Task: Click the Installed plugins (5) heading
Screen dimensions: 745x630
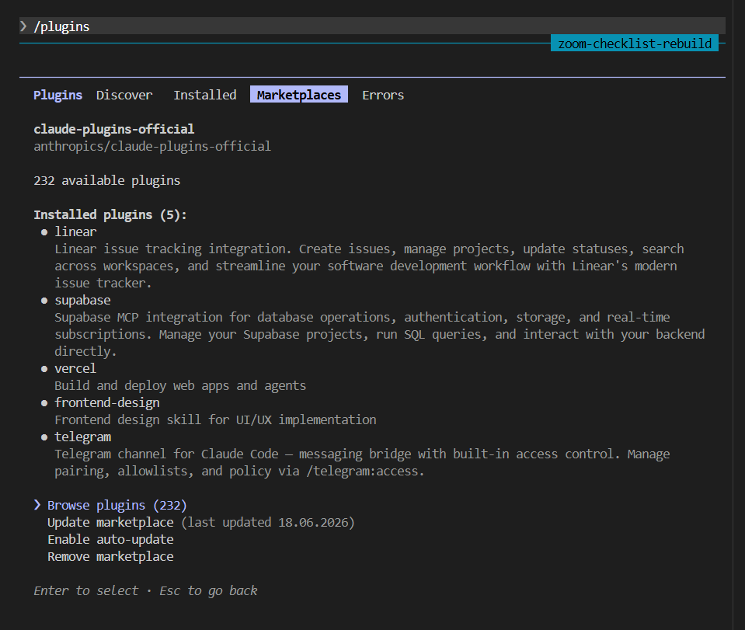Action: point(110,214)
